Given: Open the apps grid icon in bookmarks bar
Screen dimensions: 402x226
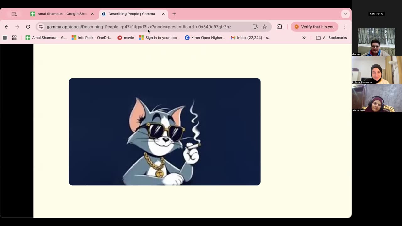Looking at the screenshot, I should click(x=14, y=38).
